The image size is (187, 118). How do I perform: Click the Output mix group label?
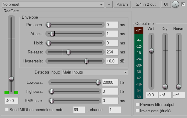pyautogui.click(x=145, y=23)
